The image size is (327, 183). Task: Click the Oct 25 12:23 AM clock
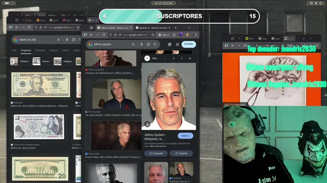pos(163,3)
